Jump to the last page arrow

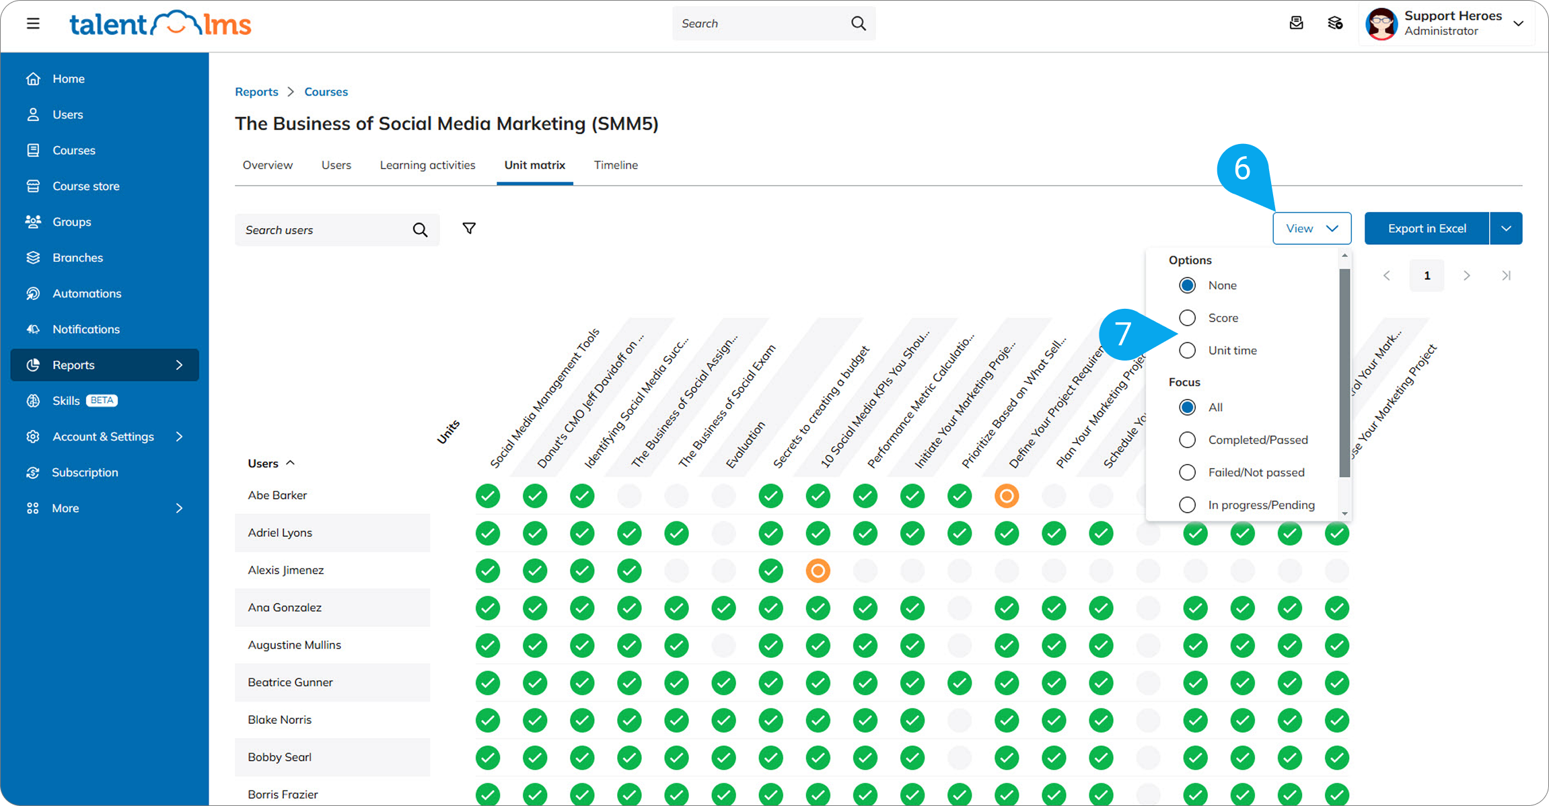tap(1507, 275)
